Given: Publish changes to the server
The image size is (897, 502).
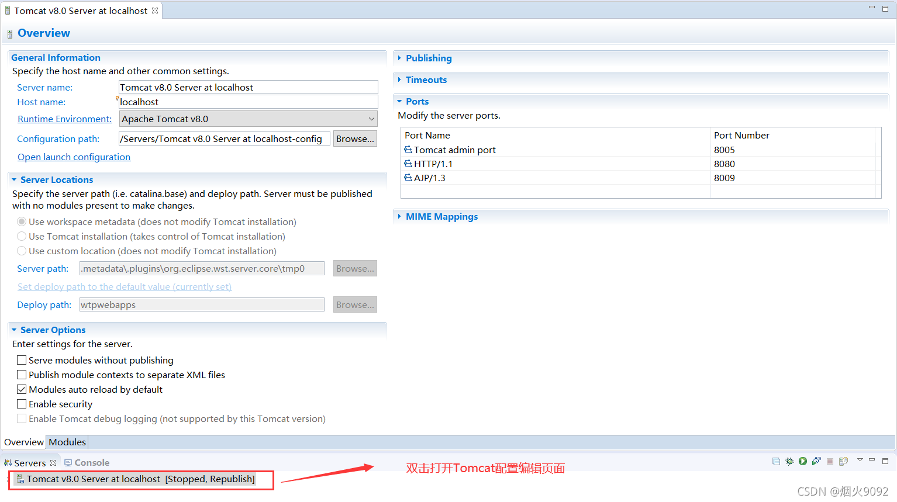Looking at the screenshot, I should click(844, 461).
